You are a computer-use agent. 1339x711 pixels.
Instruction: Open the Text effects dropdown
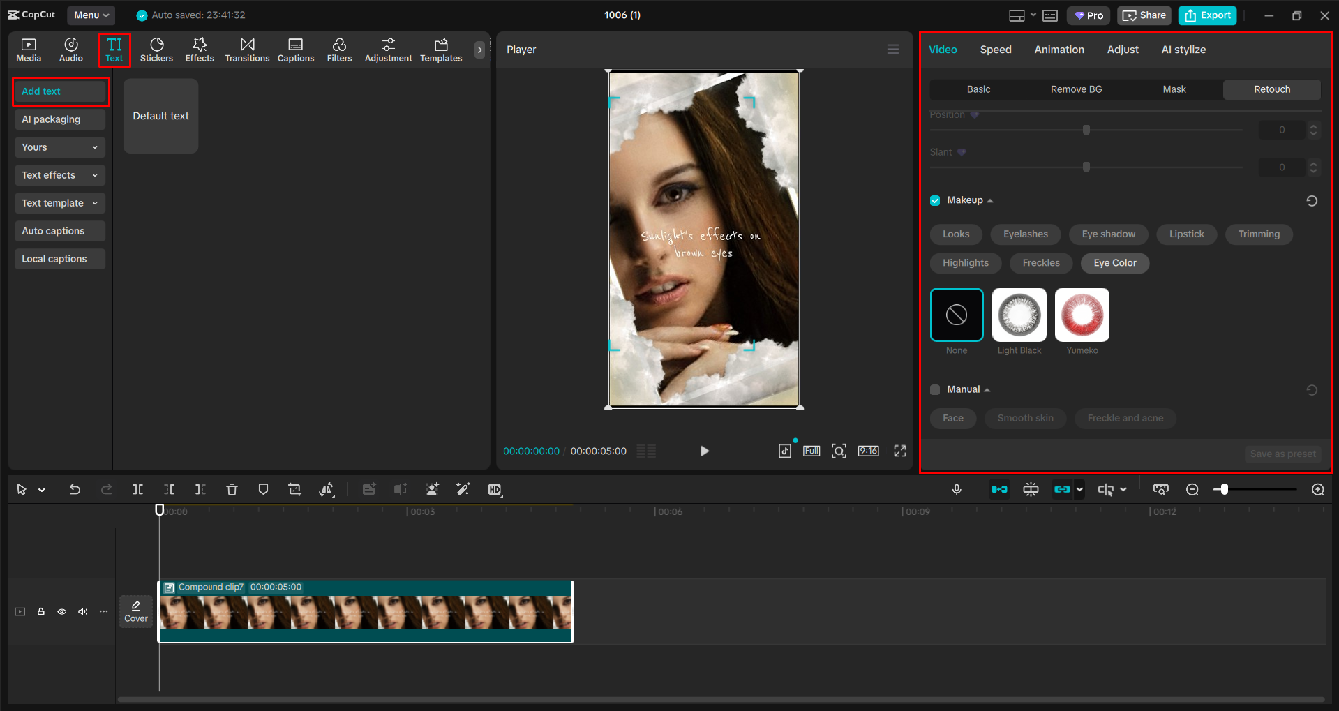59,174
